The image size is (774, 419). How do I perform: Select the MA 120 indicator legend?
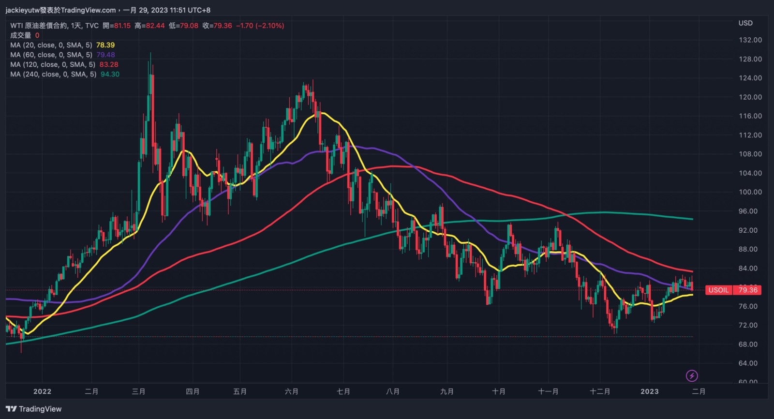[52, 64]
